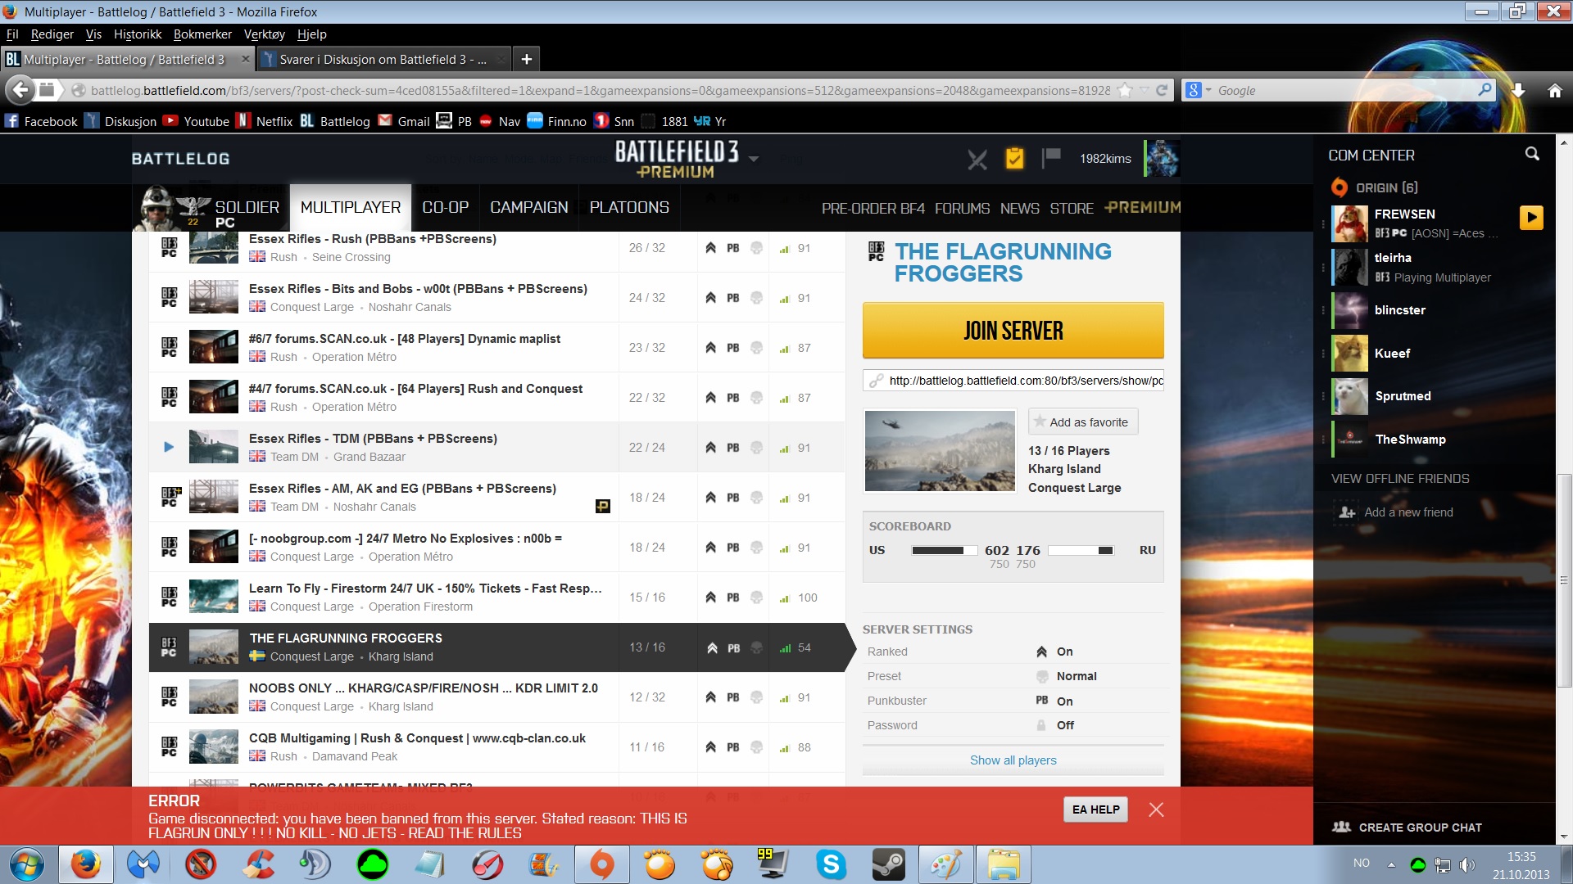Open the STORE link

tap(1072, 209)
